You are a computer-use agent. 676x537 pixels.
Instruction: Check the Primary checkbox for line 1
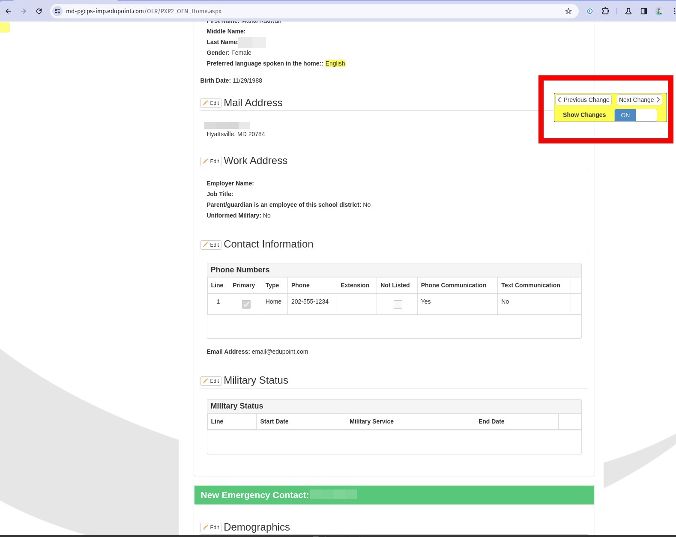pos(246,304)
